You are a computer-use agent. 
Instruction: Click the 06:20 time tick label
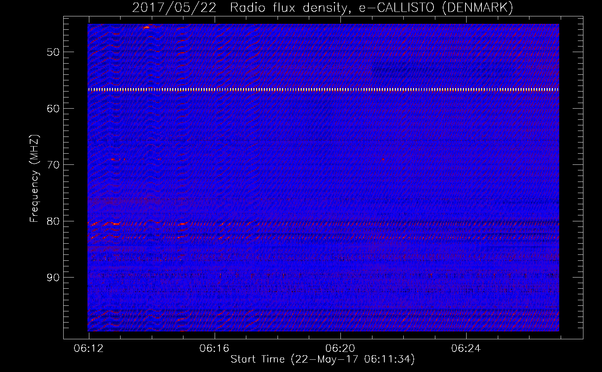(x=340, y=349)
